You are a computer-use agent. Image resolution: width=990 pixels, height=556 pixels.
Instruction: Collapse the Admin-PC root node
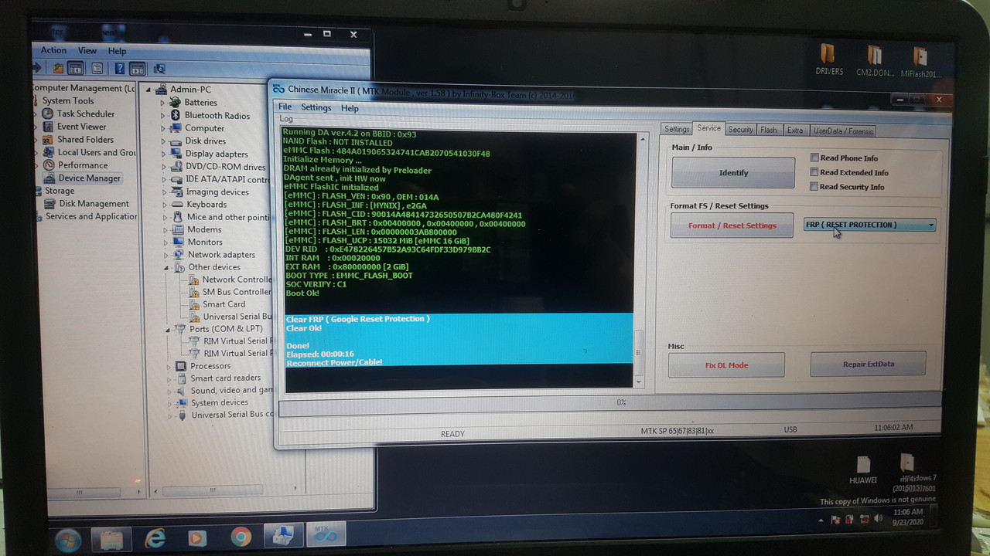(149, 90)
